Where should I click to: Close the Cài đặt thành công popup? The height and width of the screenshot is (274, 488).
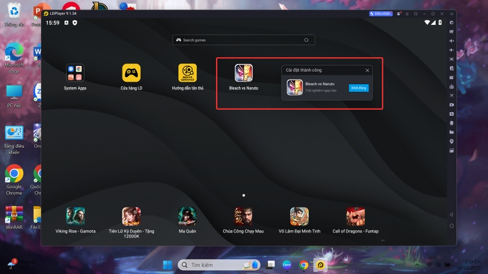(367, 71)
